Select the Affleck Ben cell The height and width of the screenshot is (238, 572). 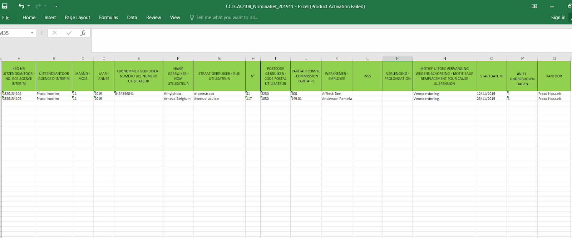[336, 93]
